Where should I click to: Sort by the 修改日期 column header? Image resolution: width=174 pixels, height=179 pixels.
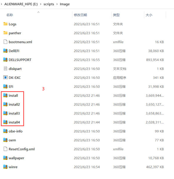click(x=80, y=15)
